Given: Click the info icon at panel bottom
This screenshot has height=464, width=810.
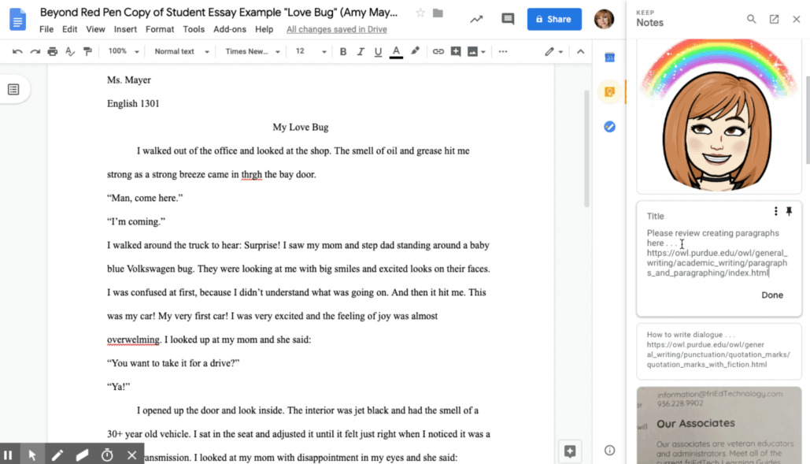Looking at the screenshot, I should coord(609,450).
